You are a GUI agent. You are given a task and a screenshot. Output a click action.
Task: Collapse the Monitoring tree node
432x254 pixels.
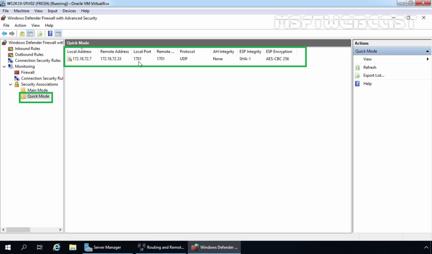[4, 67]
